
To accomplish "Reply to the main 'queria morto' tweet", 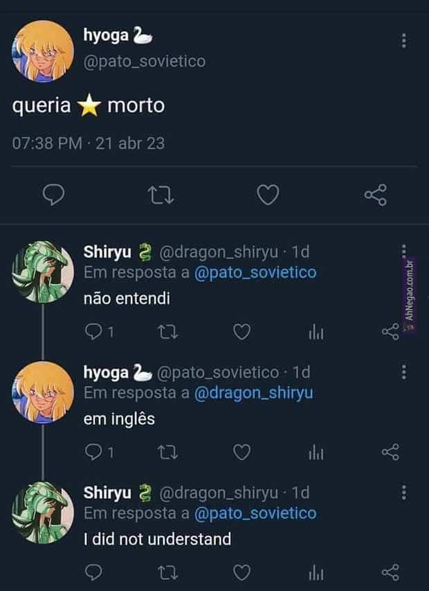I will [54, 196].
